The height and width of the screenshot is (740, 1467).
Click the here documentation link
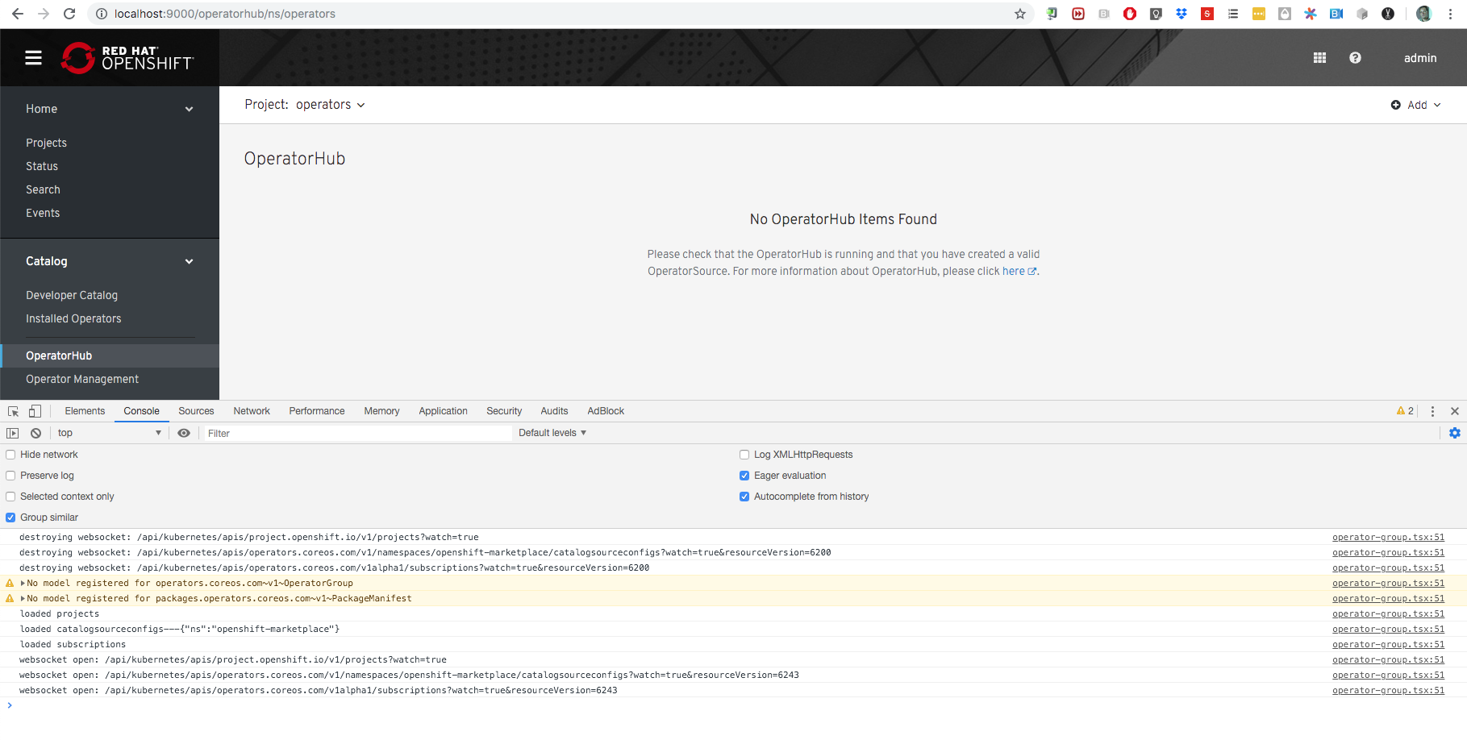tap(1013, 271)
